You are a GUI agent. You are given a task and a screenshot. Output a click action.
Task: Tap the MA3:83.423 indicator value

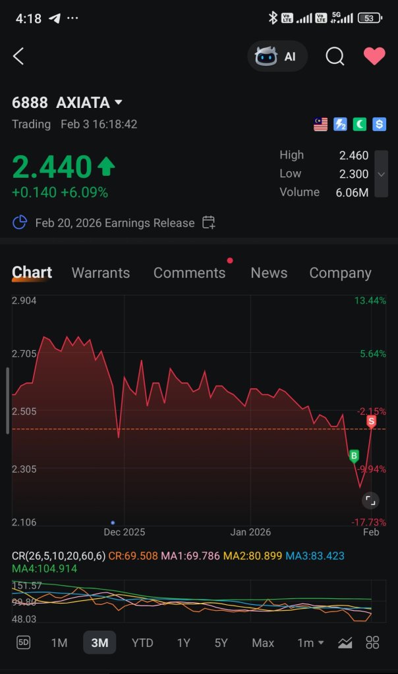coord(315,556)
